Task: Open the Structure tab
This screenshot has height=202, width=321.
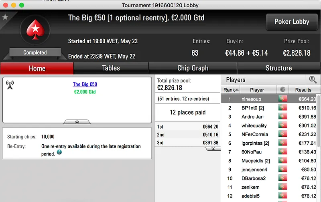Action: (278, 68)
